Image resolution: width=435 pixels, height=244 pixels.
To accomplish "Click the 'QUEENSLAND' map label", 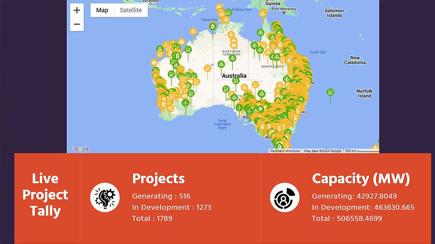I will tap(272, 67).
